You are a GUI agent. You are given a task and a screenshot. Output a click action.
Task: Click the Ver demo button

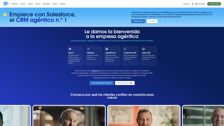[x=152, y=21]
